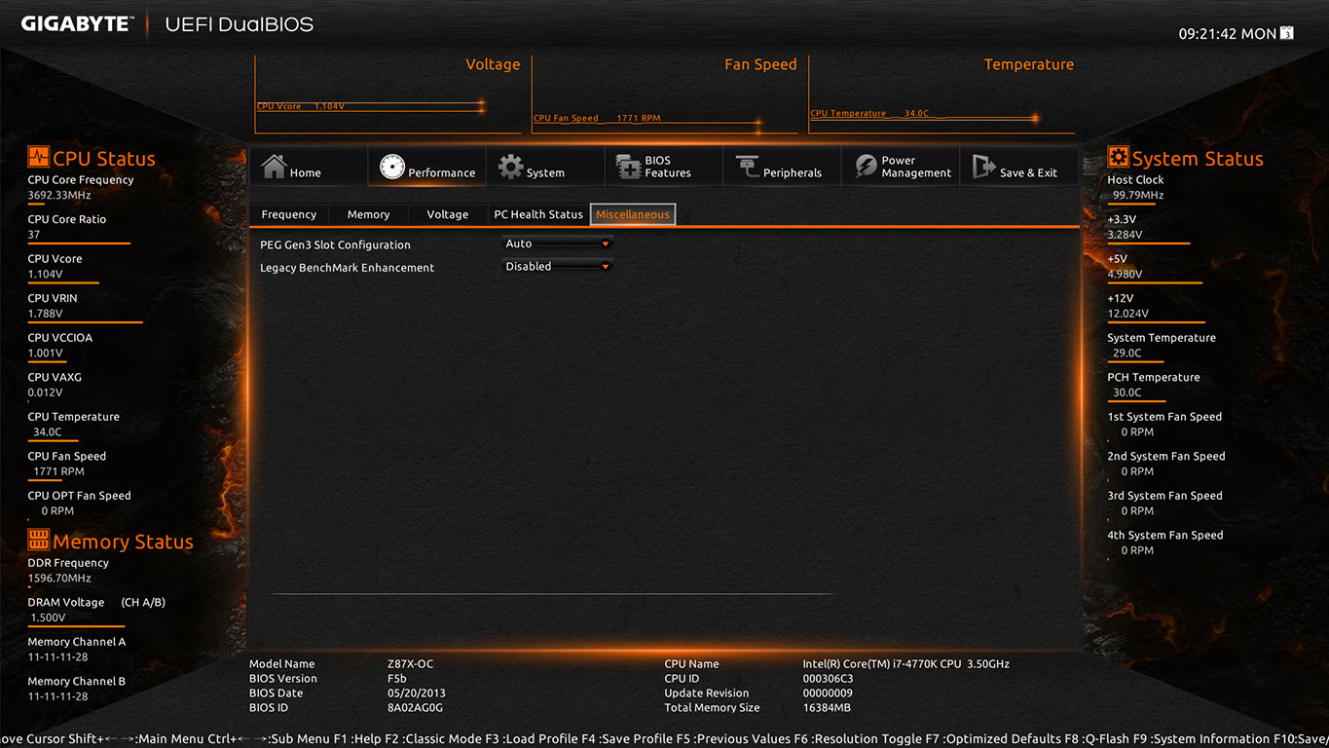This screenshot has width=1329, height=748.
Task: Click the BIOS Version value F5b
Action: tap(397, 679)
